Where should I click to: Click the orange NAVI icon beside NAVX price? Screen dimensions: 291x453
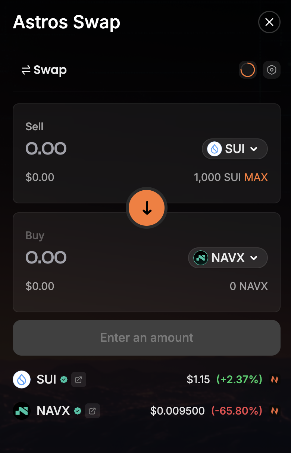pos(275,411)
